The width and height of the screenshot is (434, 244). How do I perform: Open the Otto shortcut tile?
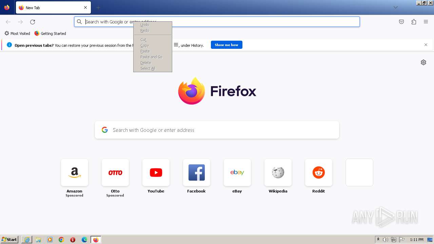pos(115,172)
